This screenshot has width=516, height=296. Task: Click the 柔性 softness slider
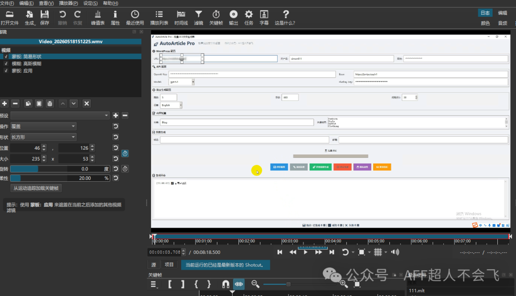[60, 178]
